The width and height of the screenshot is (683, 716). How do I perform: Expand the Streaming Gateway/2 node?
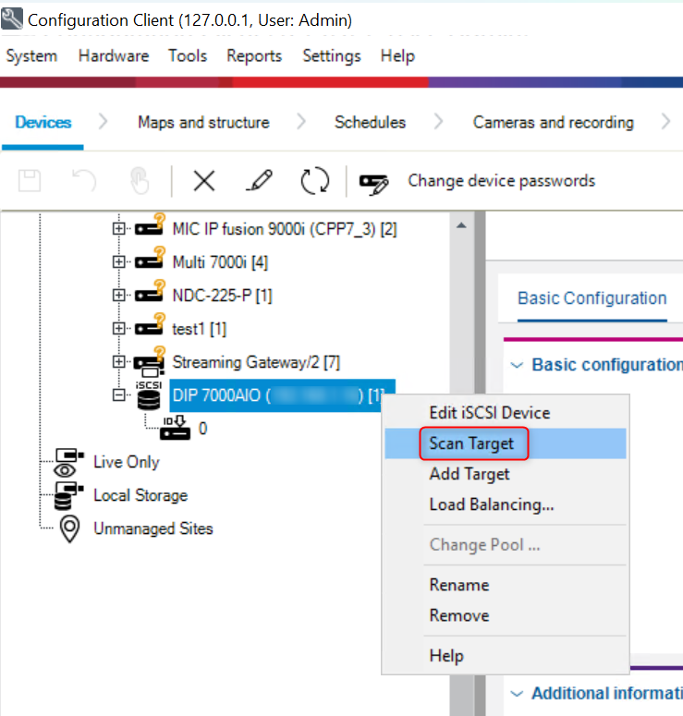click(x=119, y=361)
